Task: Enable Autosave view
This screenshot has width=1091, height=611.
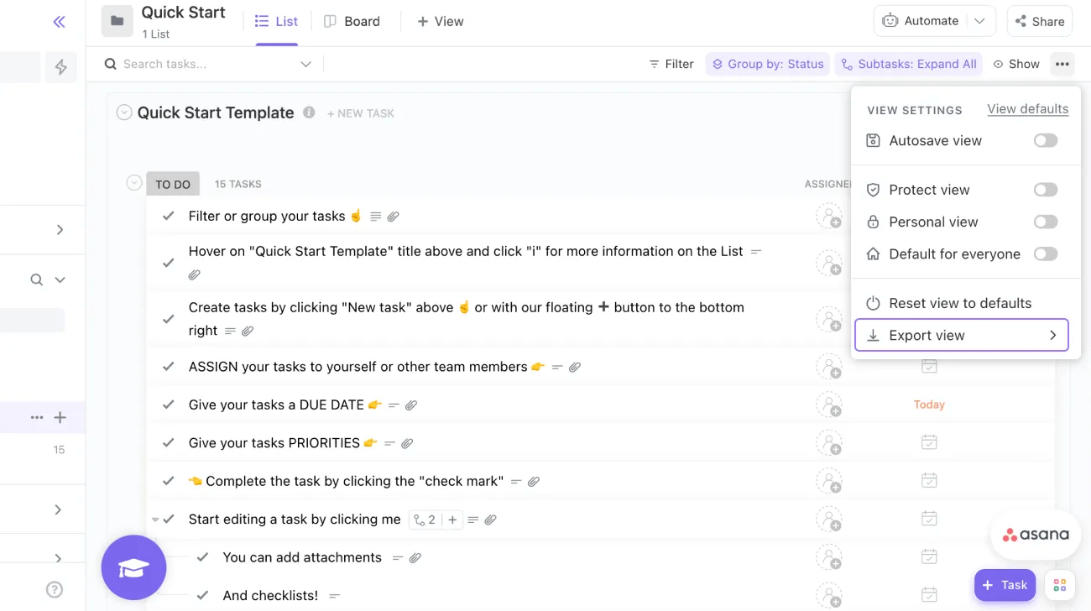Action: pyautogui.click(x=1045, y=140)
